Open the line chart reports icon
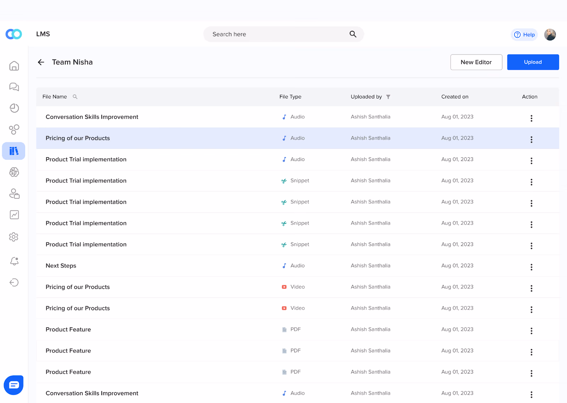This screenshot has height=403, width=567. click(14, 215)
